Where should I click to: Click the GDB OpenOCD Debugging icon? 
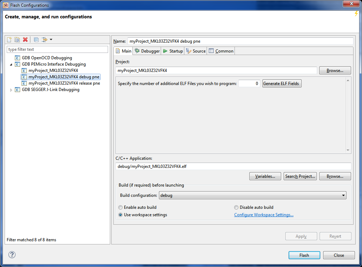click(x=17, y=58)
